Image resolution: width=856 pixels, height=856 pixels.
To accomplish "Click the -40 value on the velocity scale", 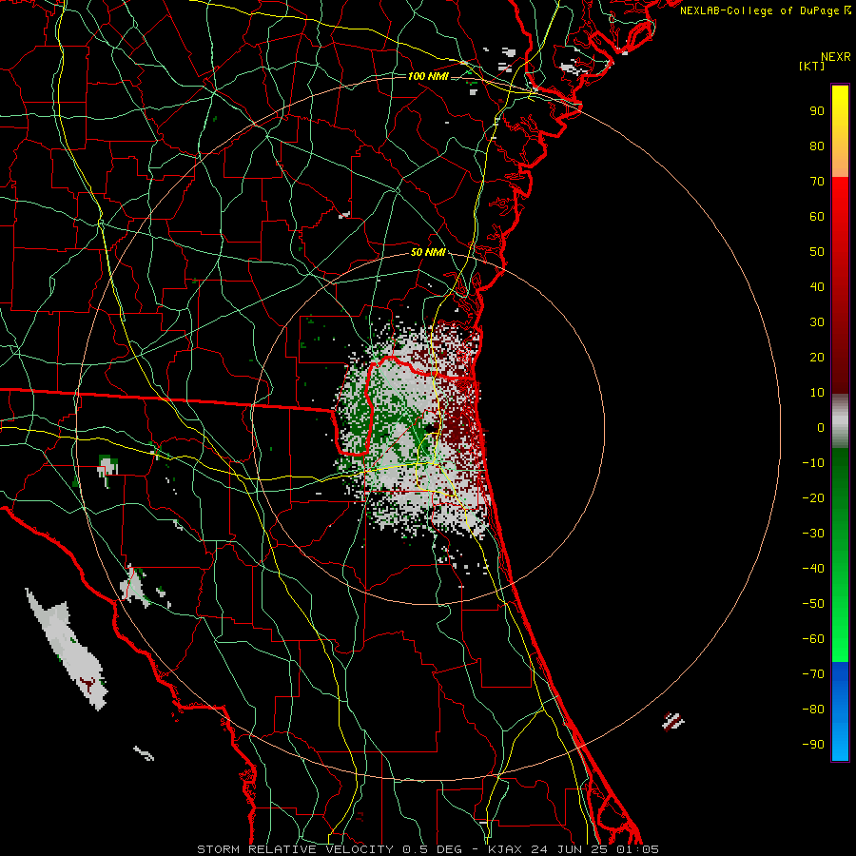I will tap(813, 569).
